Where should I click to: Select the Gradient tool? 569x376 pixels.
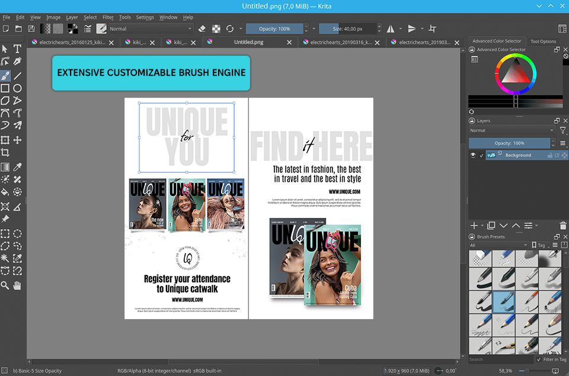[5, 167]
